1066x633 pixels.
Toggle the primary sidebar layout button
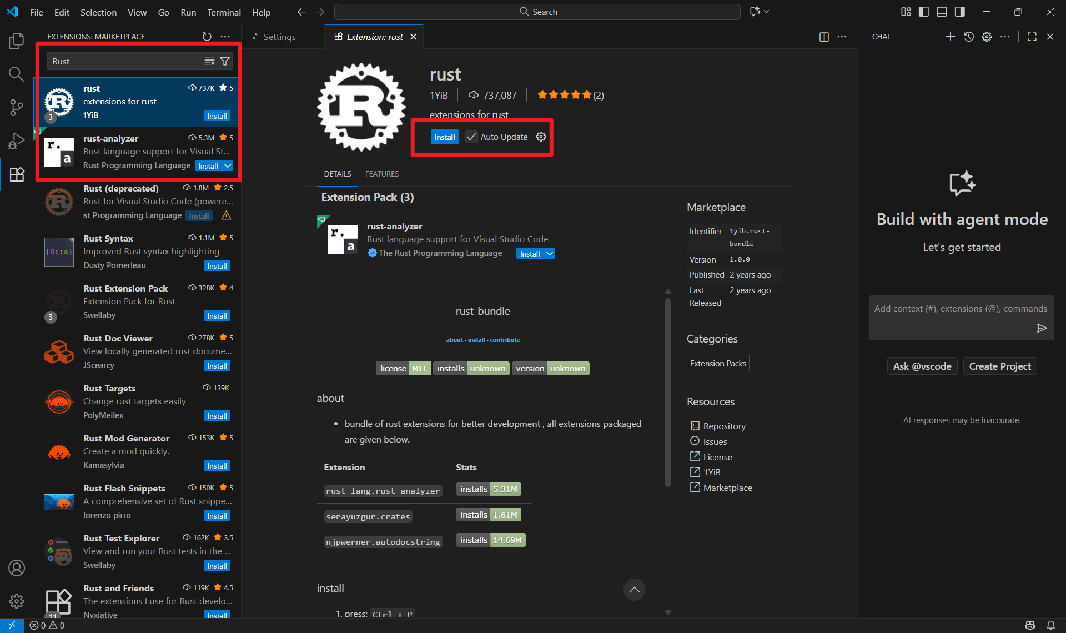pyautogui.click(x=924, y=12)
